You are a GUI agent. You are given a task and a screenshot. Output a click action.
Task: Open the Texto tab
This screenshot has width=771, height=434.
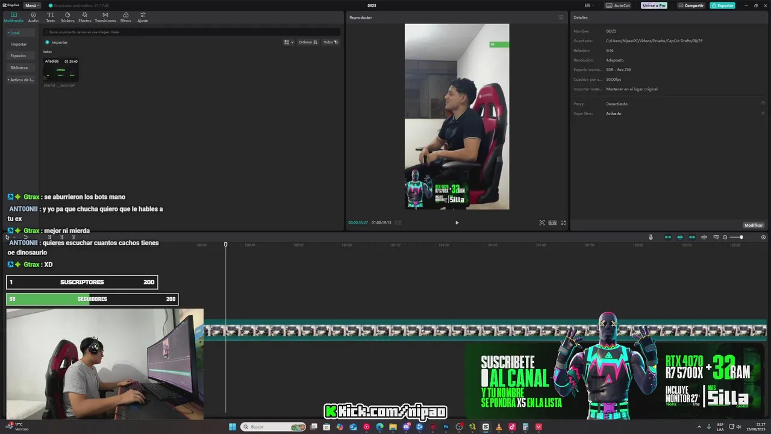click(50, 17)
